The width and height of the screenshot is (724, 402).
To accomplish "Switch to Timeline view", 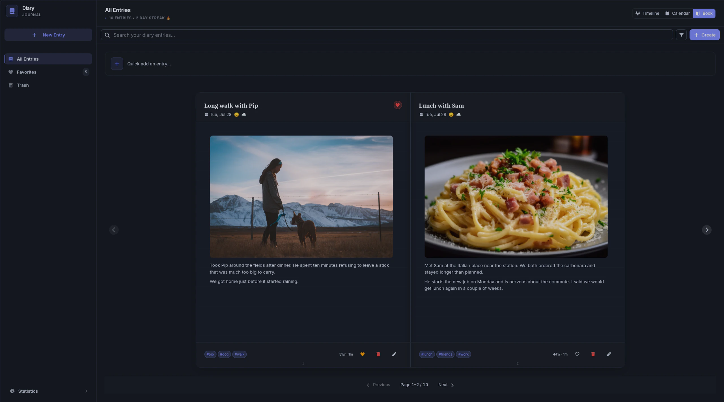I will point(647,13).
